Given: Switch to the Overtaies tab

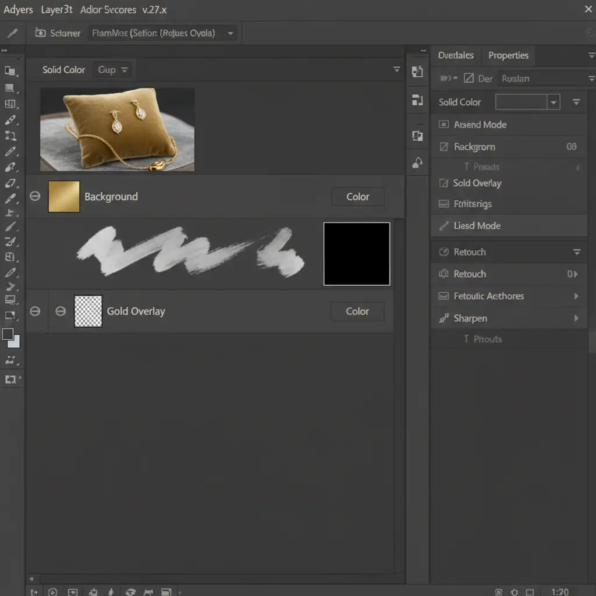Looking at the screenshot, I should click(456, 55).
